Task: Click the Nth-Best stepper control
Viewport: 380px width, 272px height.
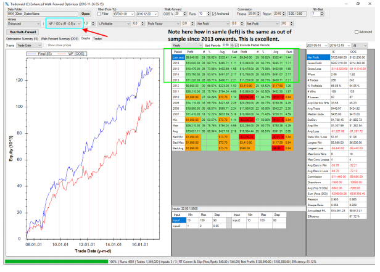Action: (321, 12)
